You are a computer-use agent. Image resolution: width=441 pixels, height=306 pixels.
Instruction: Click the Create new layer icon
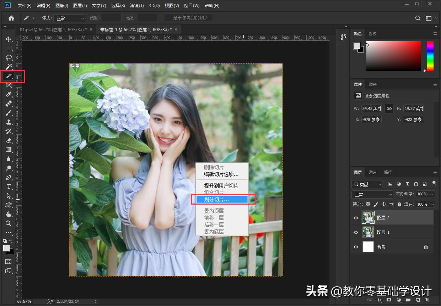pyautogui.click(x=418, y=300)
